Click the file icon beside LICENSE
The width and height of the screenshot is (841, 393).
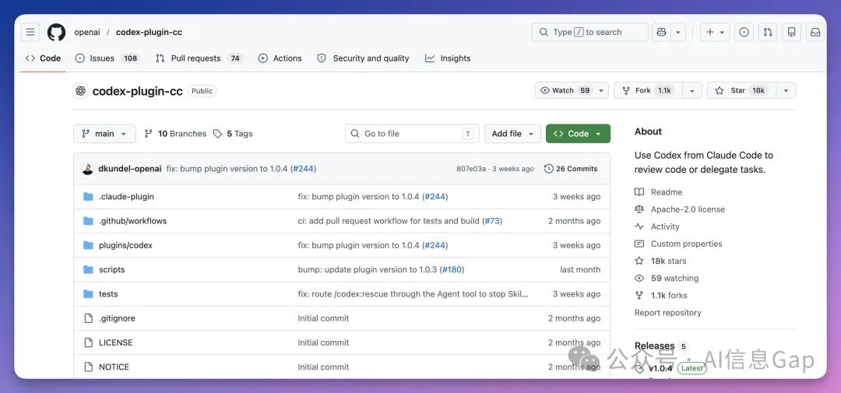click(89, 342)
